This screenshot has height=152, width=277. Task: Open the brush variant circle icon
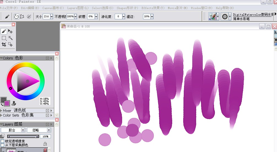(225, 16)
